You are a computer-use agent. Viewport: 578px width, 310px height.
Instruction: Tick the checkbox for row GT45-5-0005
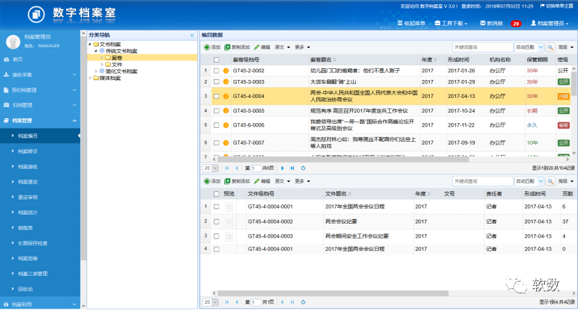217,111
